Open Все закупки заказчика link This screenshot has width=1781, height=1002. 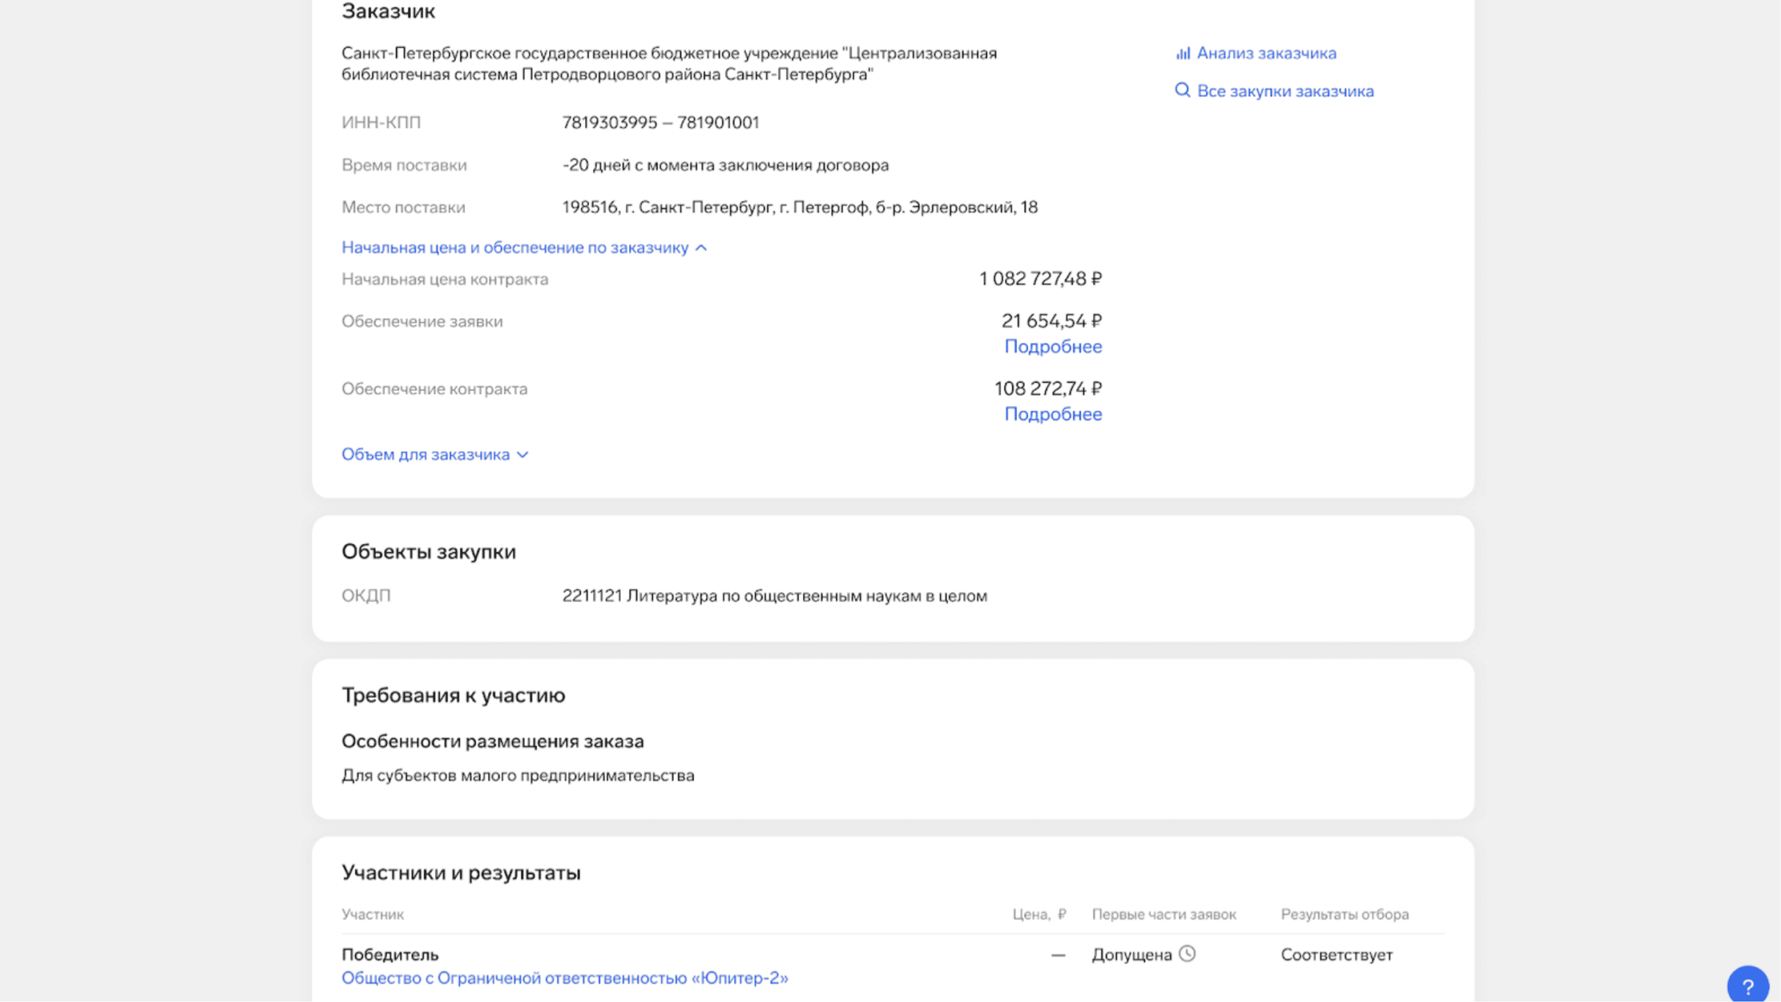click(1286, 91)
